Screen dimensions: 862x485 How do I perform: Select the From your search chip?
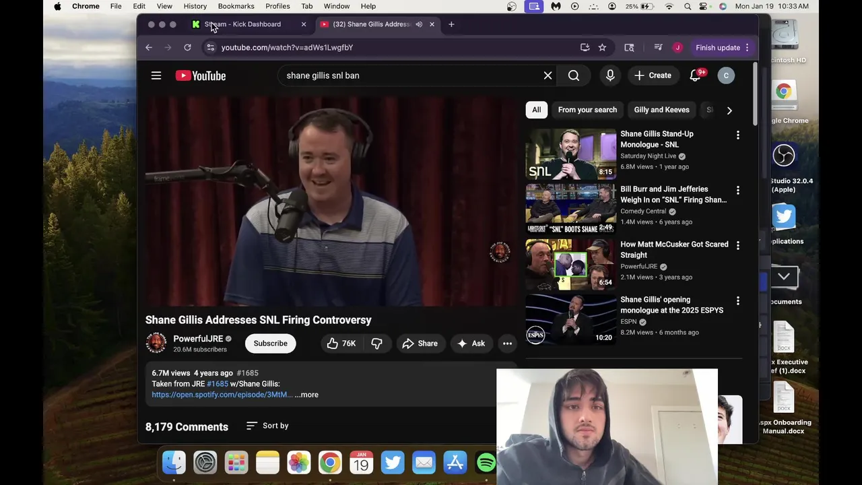tap(587, 110)
